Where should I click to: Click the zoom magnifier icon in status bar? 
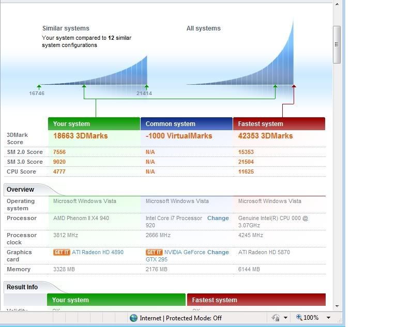pyautogui.click(x=299, y=318)
